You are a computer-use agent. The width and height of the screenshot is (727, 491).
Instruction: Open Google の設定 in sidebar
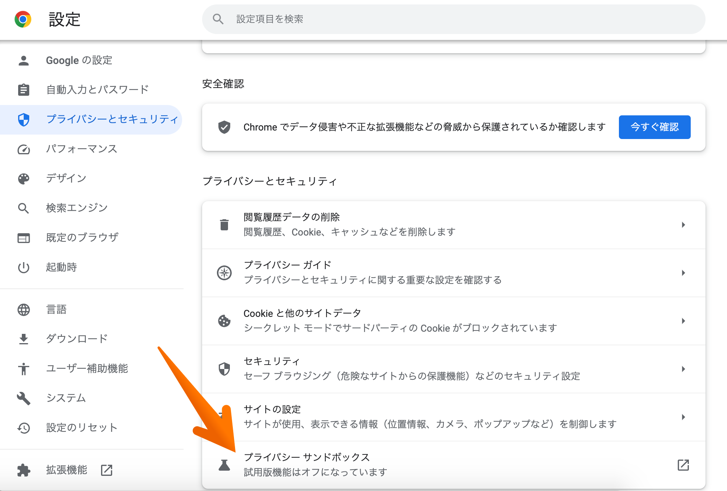91,60
